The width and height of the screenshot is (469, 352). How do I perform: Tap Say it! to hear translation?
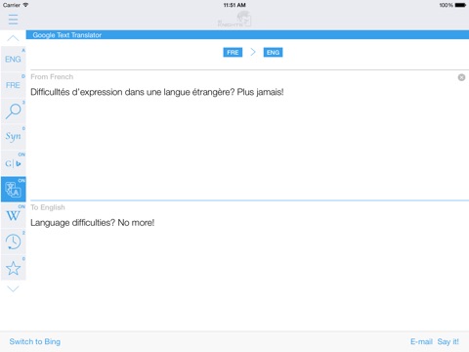point(448,341)
